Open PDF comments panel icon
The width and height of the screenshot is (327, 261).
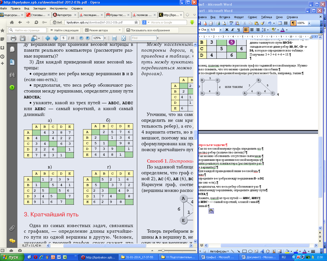pyautogui.click(x=12, y=241)
